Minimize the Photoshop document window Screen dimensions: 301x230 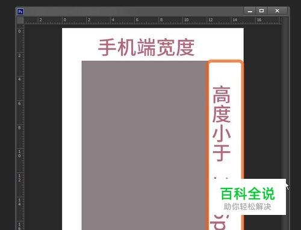[x=250, y=11]
